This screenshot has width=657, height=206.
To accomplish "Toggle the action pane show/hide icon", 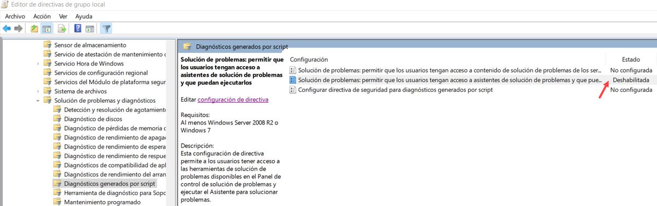I will point(90,28).
